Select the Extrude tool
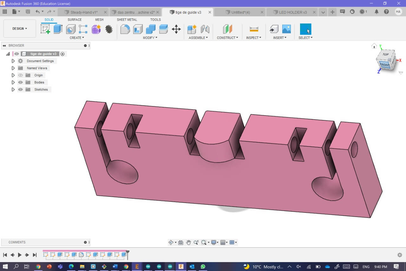 pyautogui.click(x=58, y=29)
